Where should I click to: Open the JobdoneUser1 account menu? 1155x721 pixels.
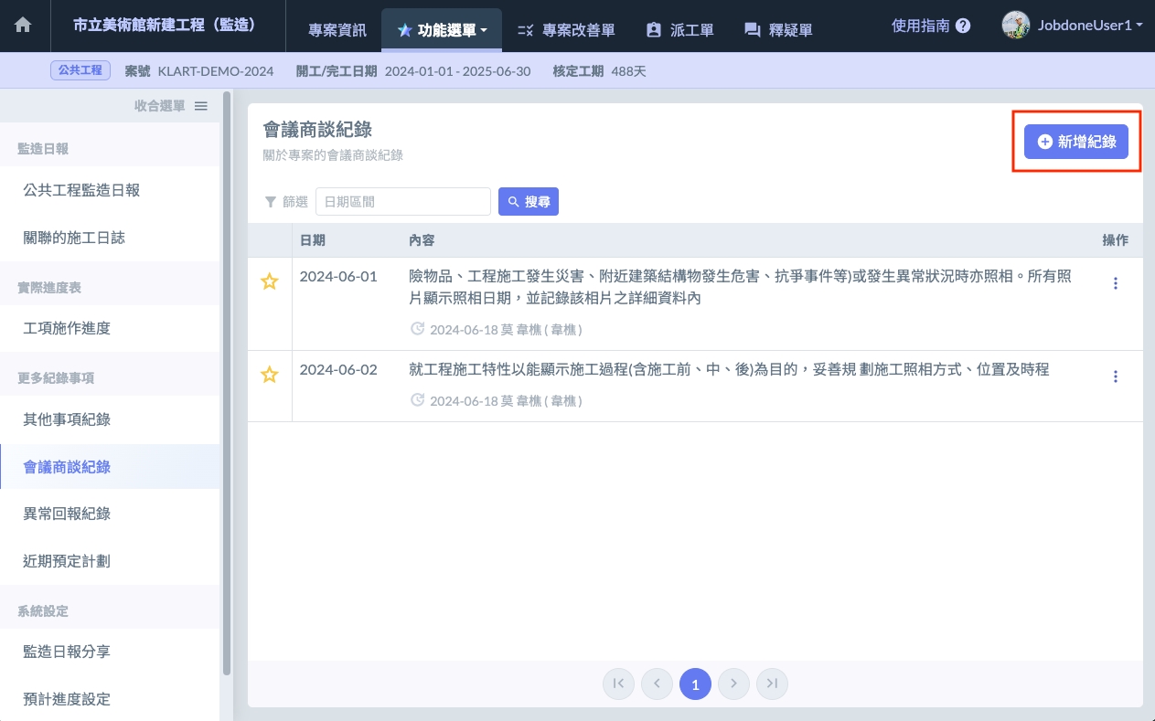pyautogui.click(x=1073, y=26)
